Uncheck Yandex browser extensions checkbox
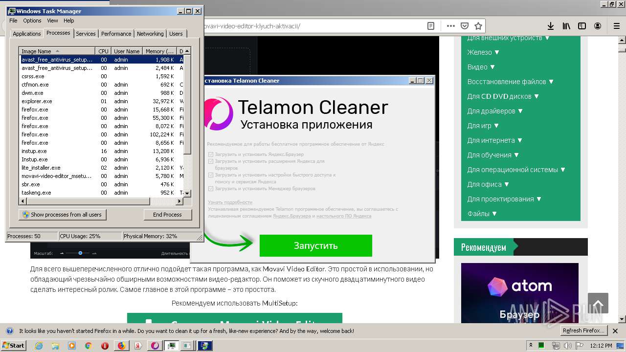 coord(211,161)
